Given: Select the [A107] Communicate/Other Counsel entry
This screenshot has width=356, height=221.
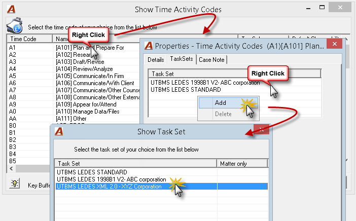Looking at the screenshot, I should [98, 90].
